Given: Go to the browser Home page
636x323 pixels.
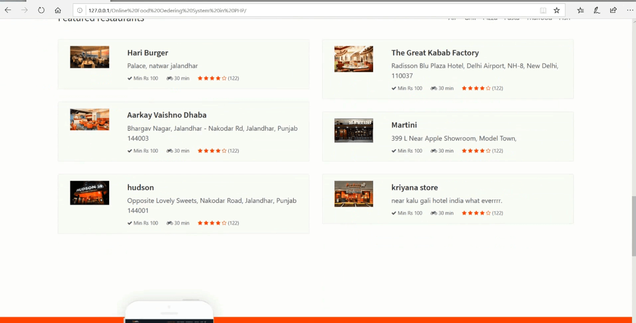Looking at the screenshot, I should pos(58,10).
